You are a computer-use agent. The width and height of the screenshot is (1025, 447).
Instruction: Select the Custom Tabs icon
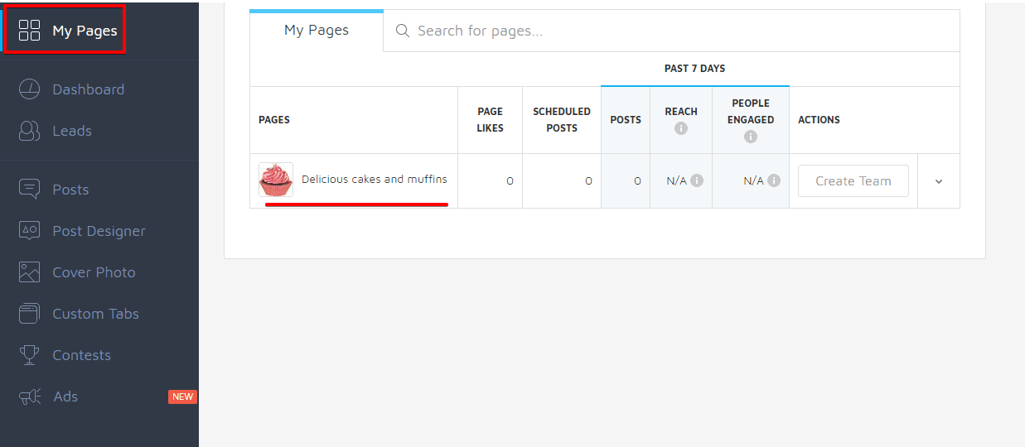pyautogui.click(x=30, y=314)
